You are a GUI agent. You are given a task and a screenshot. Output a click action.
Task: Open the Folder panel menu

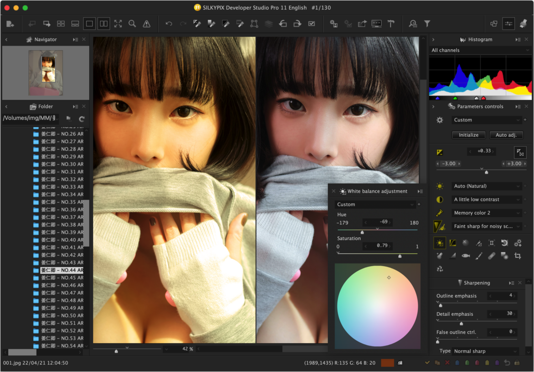click(75, 106)
